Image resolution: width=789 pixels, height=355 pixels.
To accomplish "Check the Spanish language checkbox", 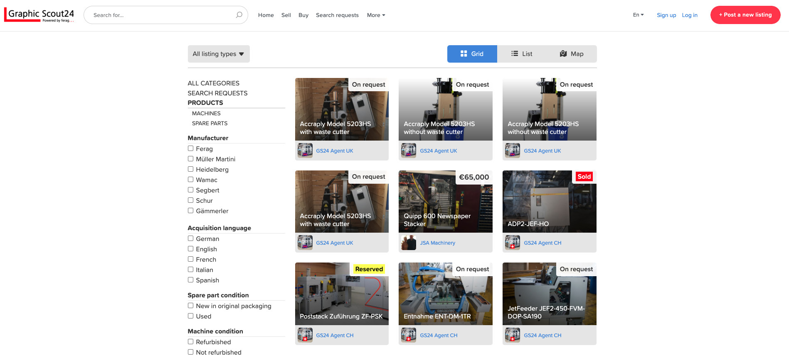I will click(190, 280).
